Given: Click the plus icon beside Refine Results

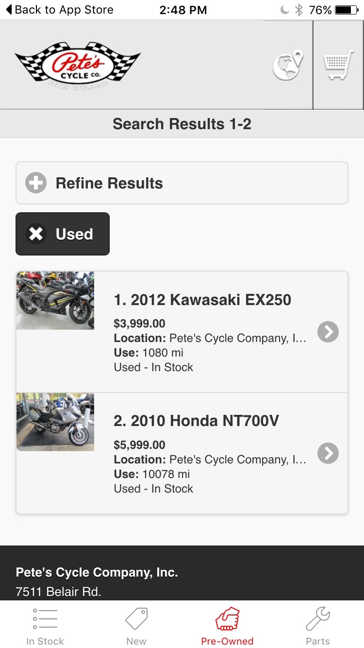Looking at the screenshot, I should coord(36,183).
